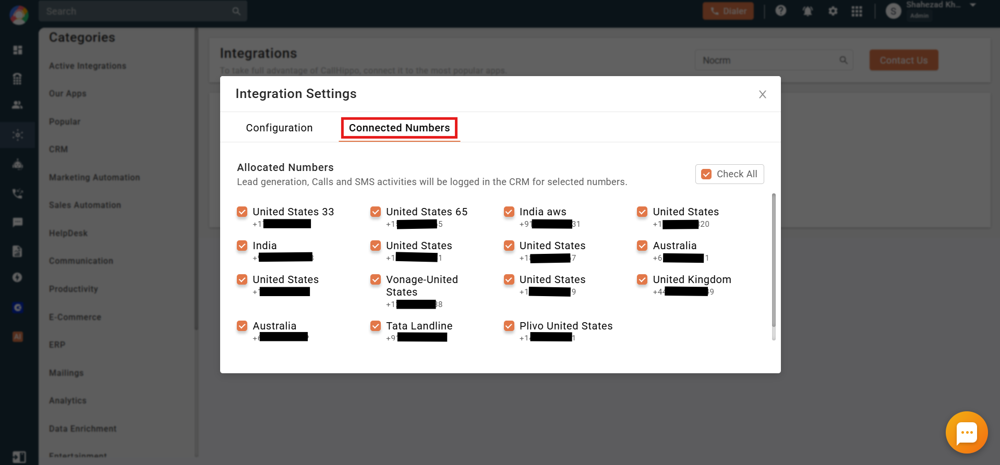Open the Analytics category

[x=68, y=400]
